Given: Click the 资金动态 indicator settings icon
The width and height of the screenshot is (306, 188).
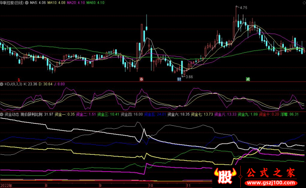Looking at the screenshot, I should coord(2,114).
